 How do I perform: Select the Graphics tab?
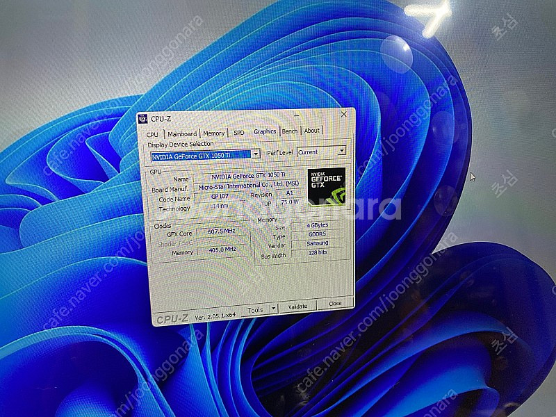point(265,131)
